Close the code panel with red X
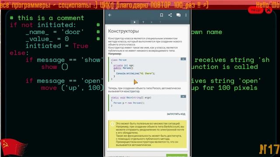 [269, 10]
